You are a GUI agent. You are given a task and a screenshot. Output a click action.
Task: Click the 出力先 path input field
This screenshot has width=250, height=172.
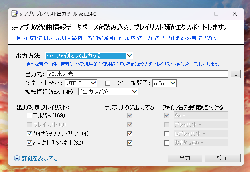point(136,74)
